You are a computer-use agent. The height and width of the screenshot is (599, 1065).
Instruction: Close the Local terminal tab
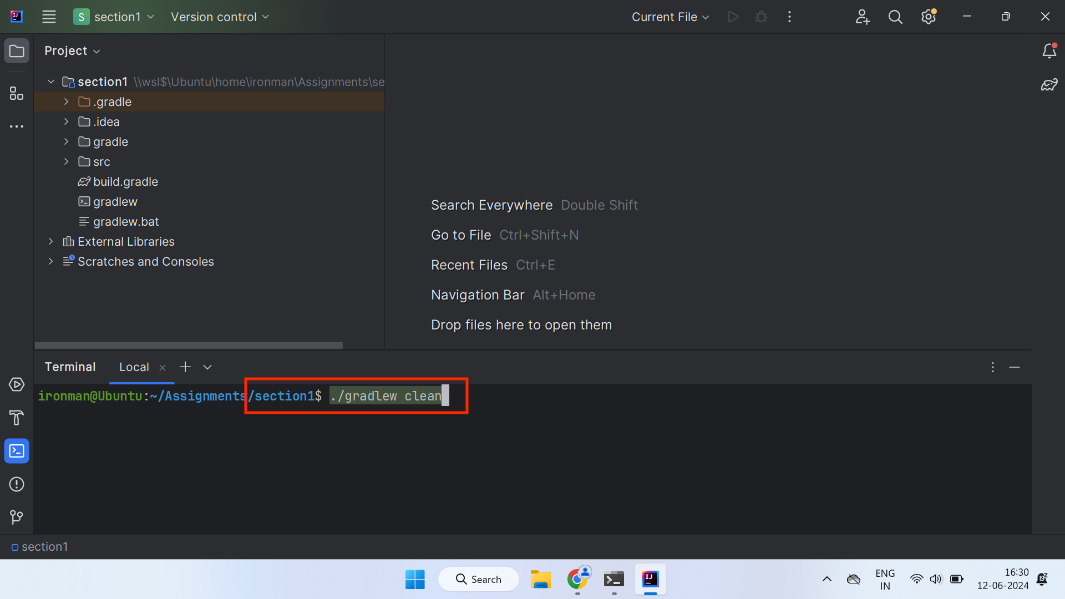tap(163, 368)
